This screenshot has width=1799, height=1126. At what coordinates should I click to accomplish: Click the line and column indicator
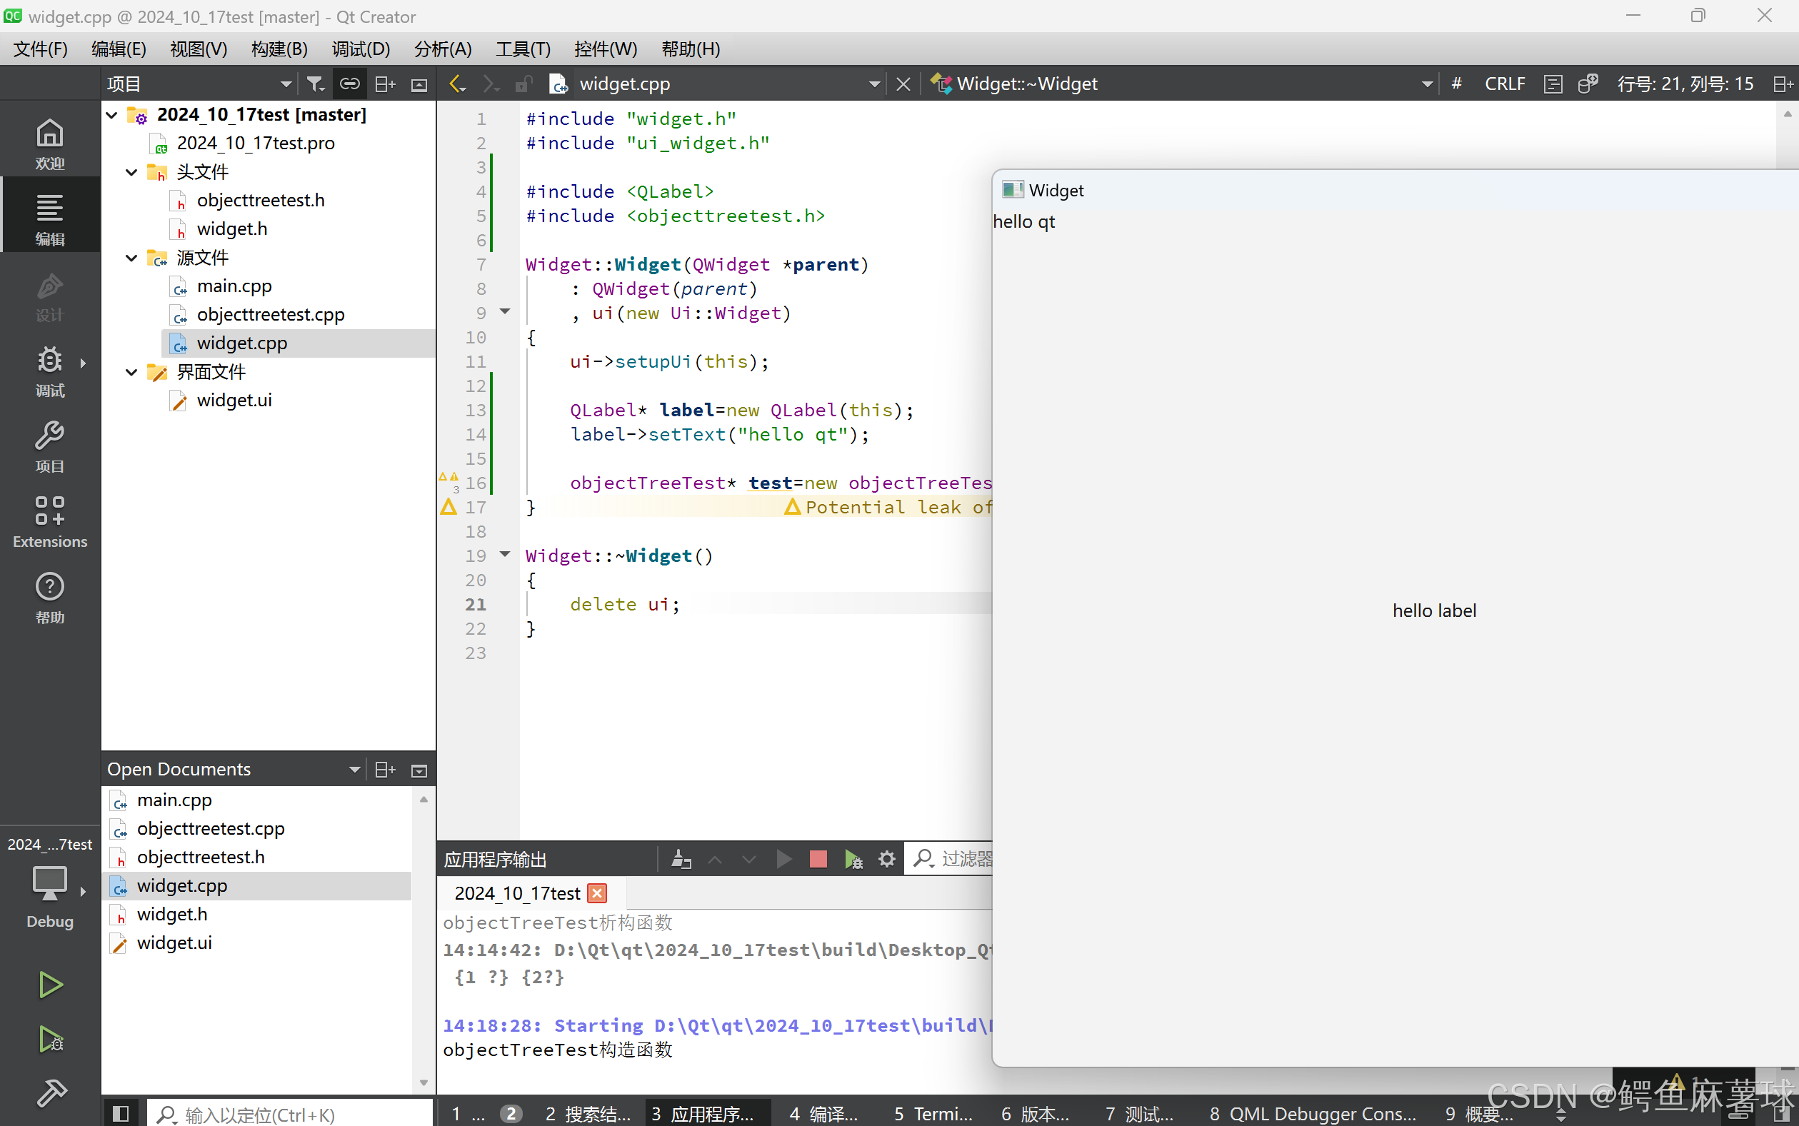tap(1685, 84)
